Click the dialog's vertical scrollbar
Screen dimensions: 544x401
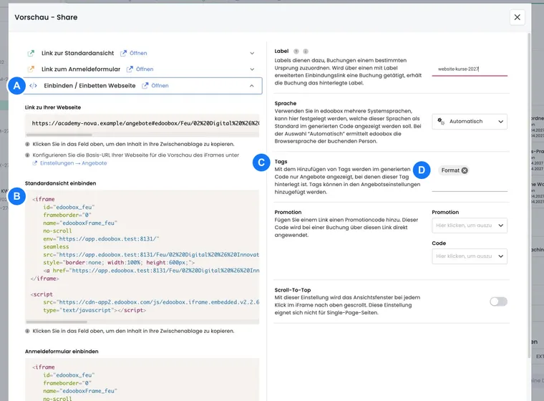click(x=529, y=195)
